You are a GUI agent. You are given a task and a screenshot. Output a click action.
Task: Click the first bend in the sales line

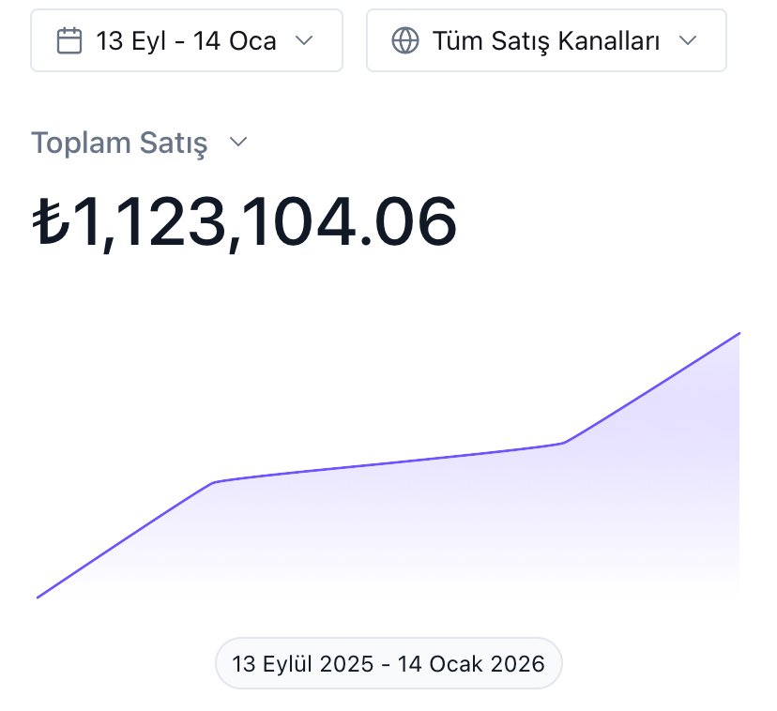(216, 482)
